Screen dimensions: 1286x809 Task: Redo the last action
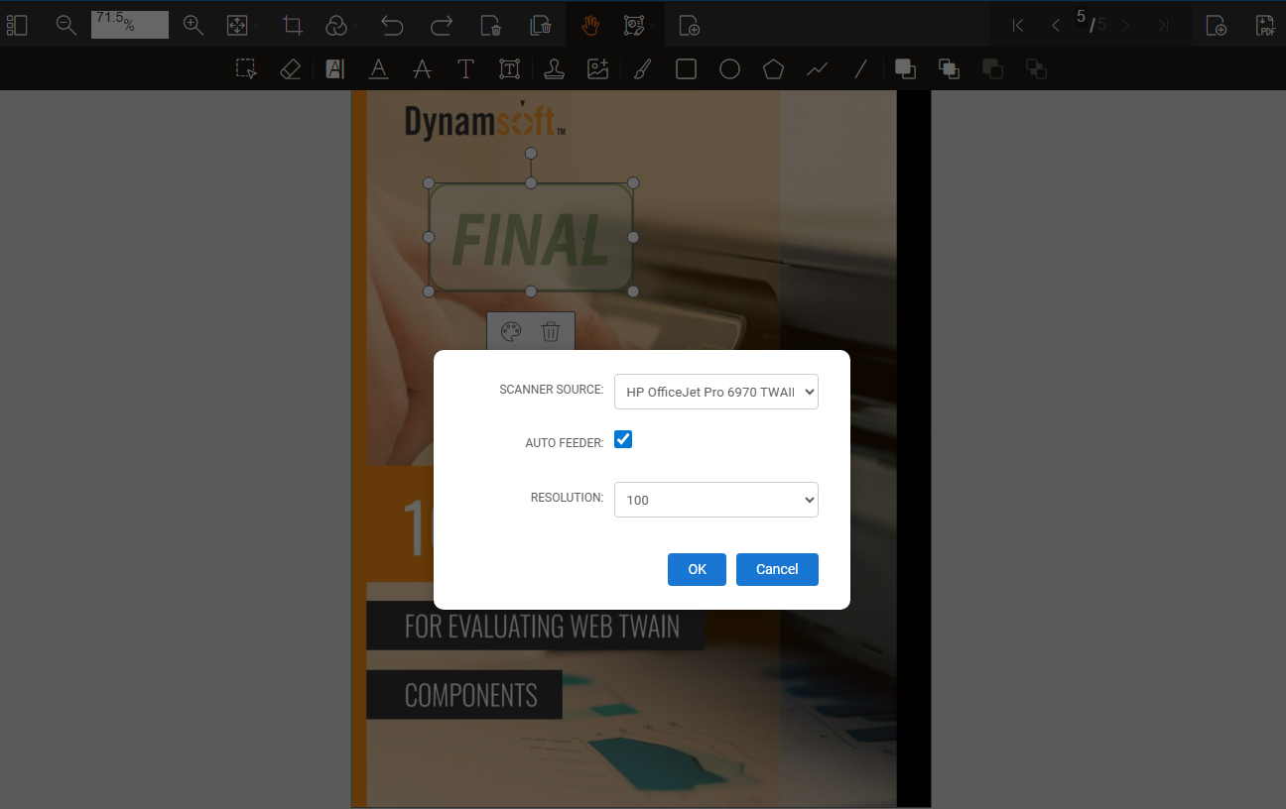pyautogui.click(x=442, y=26)
